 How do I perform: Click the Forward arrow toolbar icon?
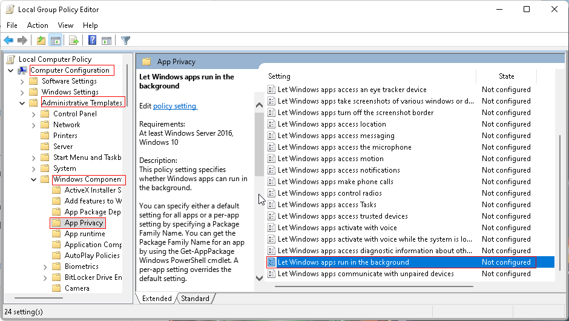pyautogui.click(x=22, y=41)
